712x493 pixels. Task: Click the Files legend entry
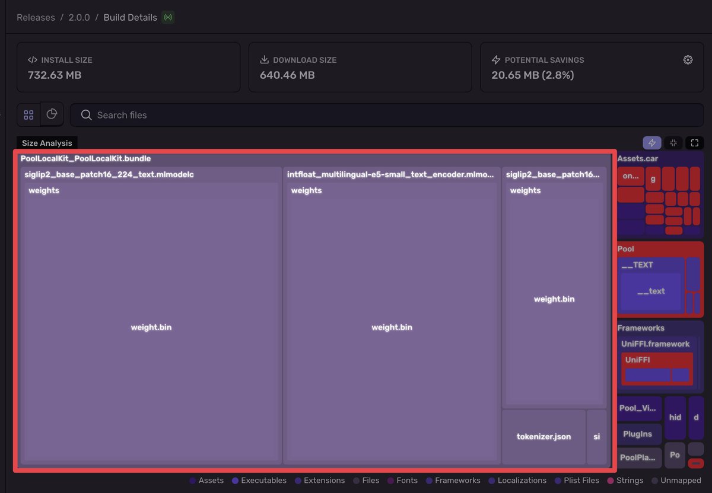[366, 481]
